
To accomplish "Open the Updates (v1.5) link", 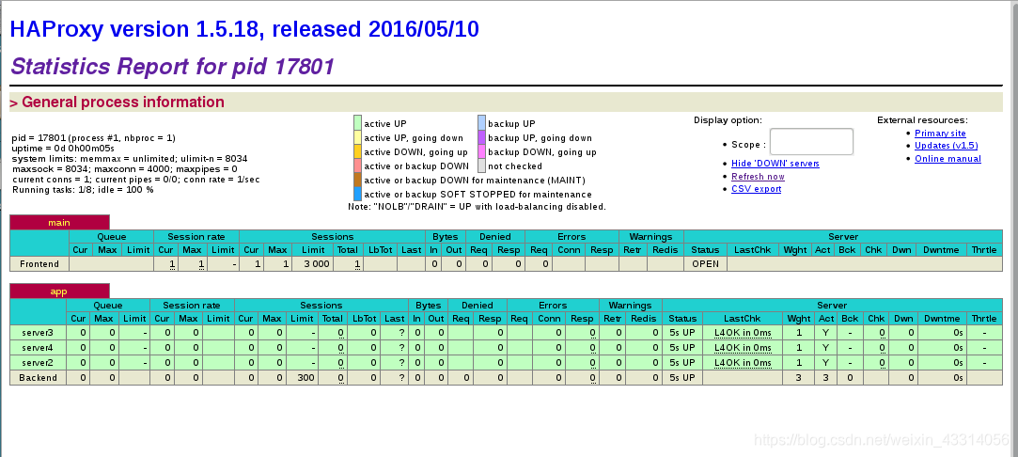I will coord(946,146).
